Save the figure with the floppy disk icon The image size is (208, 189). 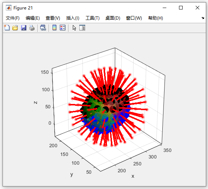pos(24,28)
